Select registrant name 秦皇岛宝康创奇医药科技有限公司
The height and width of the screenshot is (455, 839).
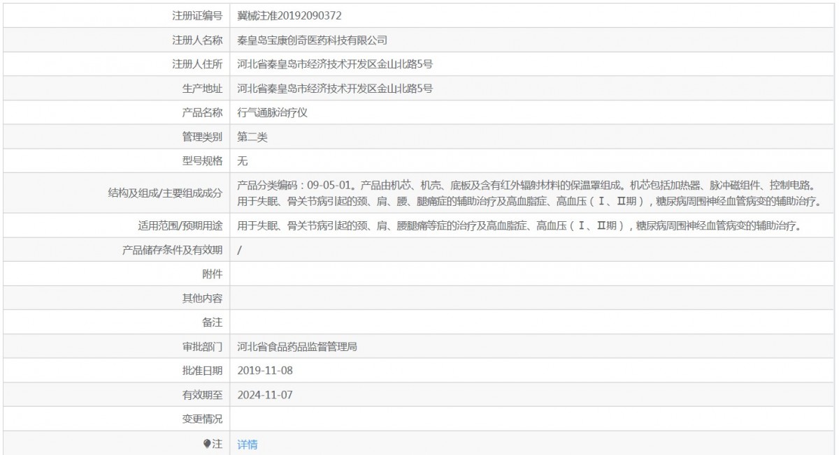[x=312, y=40]
